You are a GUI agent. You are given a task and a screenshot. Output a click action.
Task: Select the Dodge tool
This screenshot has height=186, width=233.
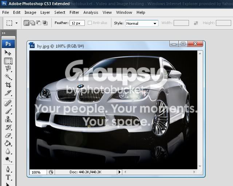(8, 159)
